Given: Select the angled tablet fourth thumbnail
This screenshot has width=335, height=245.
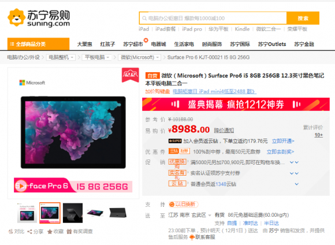Looking at the screenshot, I should (x=95, y=213).
